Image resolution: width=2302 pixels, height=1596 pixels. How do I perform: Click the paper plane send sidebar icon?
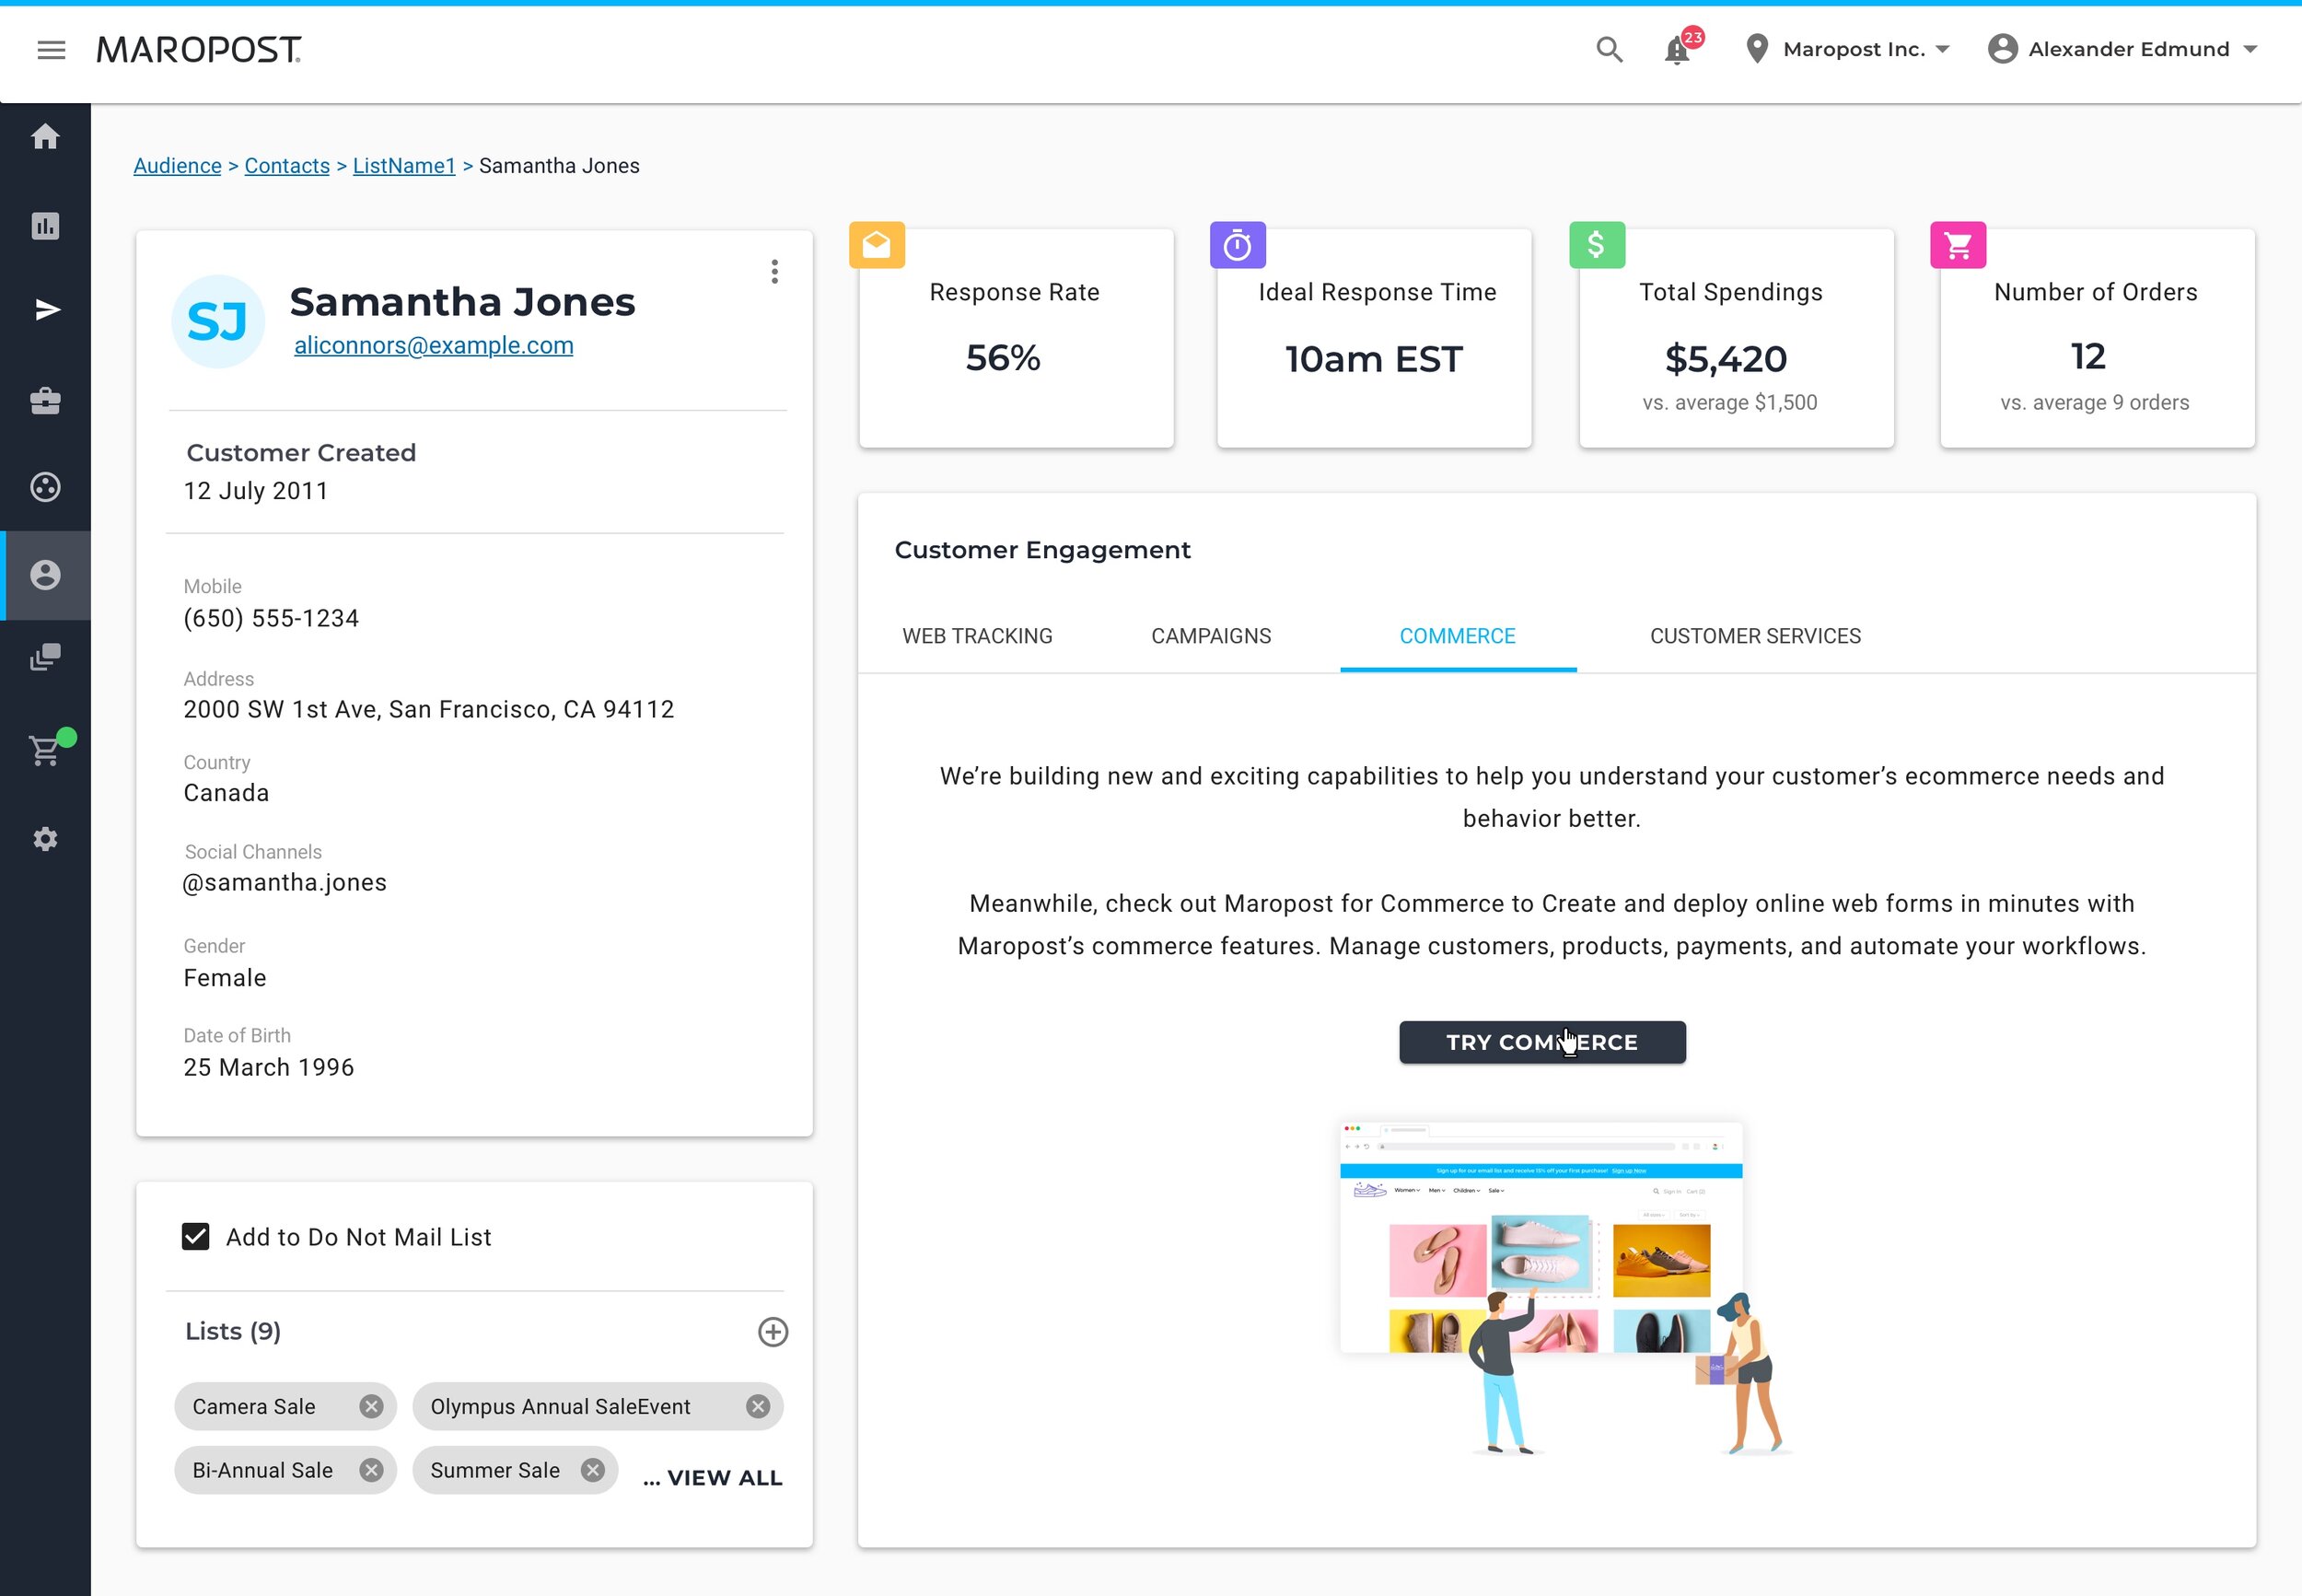46,310
